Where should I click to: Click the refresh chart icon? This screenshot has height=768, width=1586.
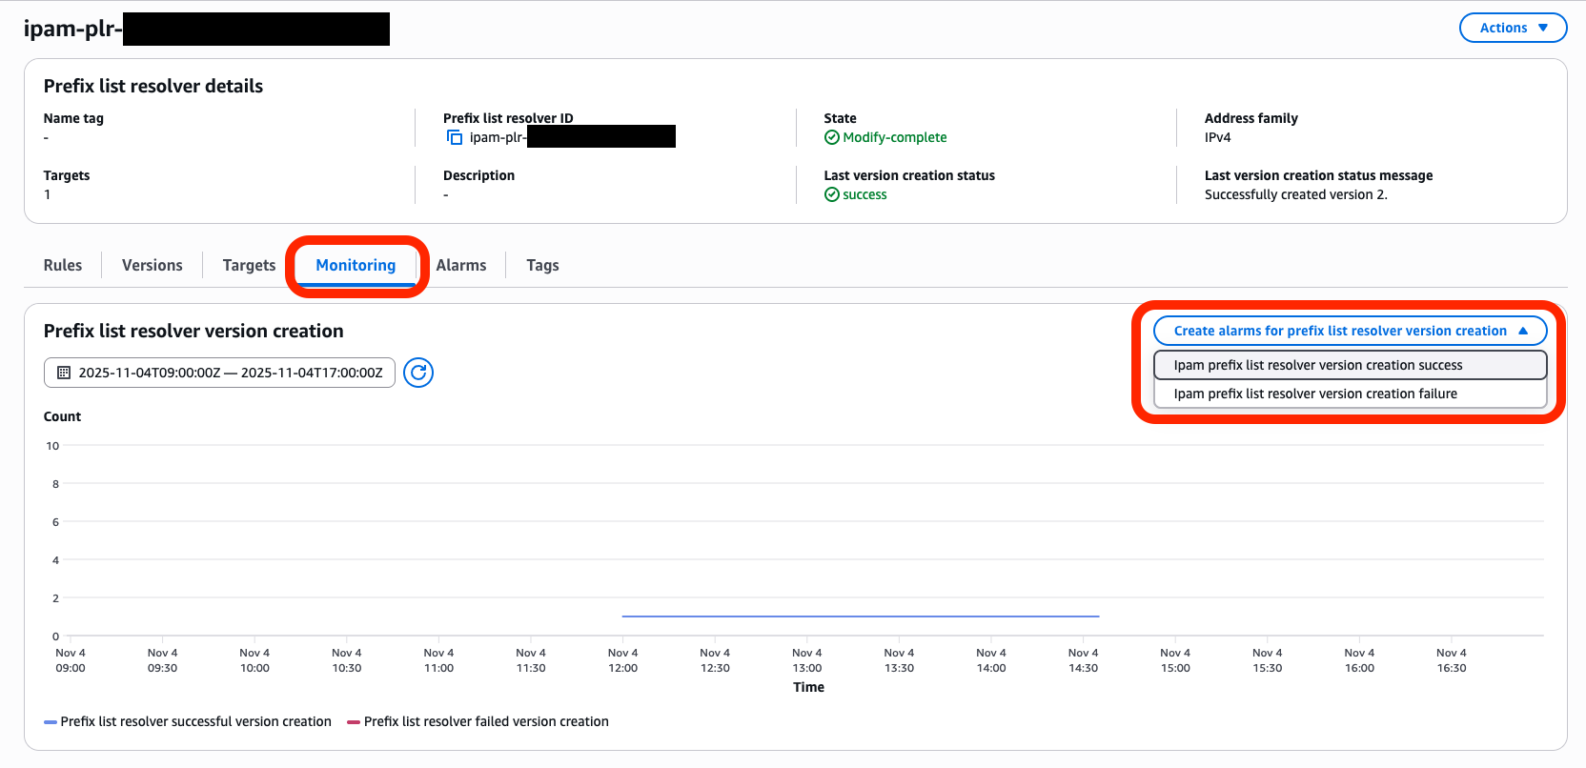[418, 373]
